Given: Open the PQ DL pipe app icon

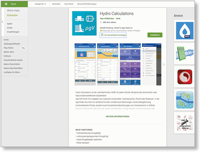Looking at the screenshot, I should (x=185, y=100).
